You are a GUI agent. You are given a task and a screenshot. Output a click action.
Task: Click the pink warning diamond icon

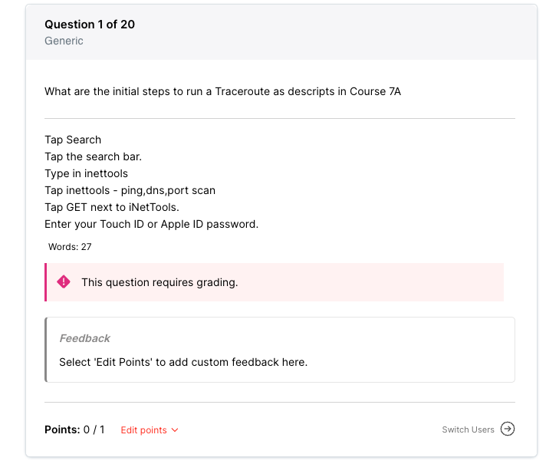point(64,281)
